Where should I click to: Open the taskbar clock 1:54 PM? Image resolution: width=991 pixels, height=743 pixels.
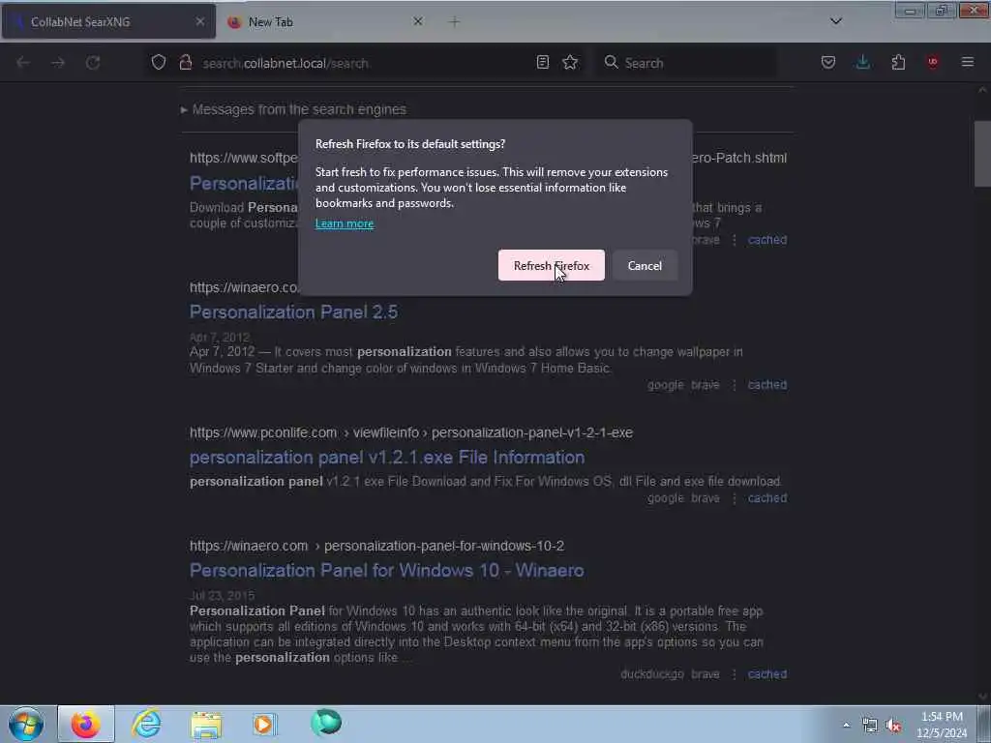(x=942, y=725)
